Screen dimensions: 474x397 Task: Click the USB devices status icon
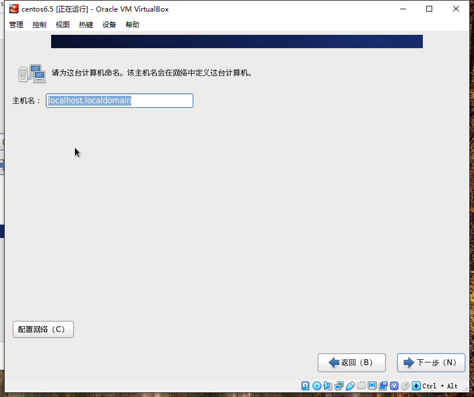point(350,385)
